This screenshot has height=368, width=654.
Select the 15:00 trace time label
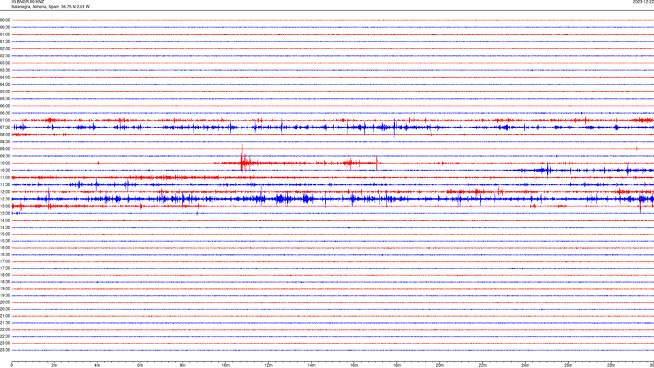coord(5,234)
